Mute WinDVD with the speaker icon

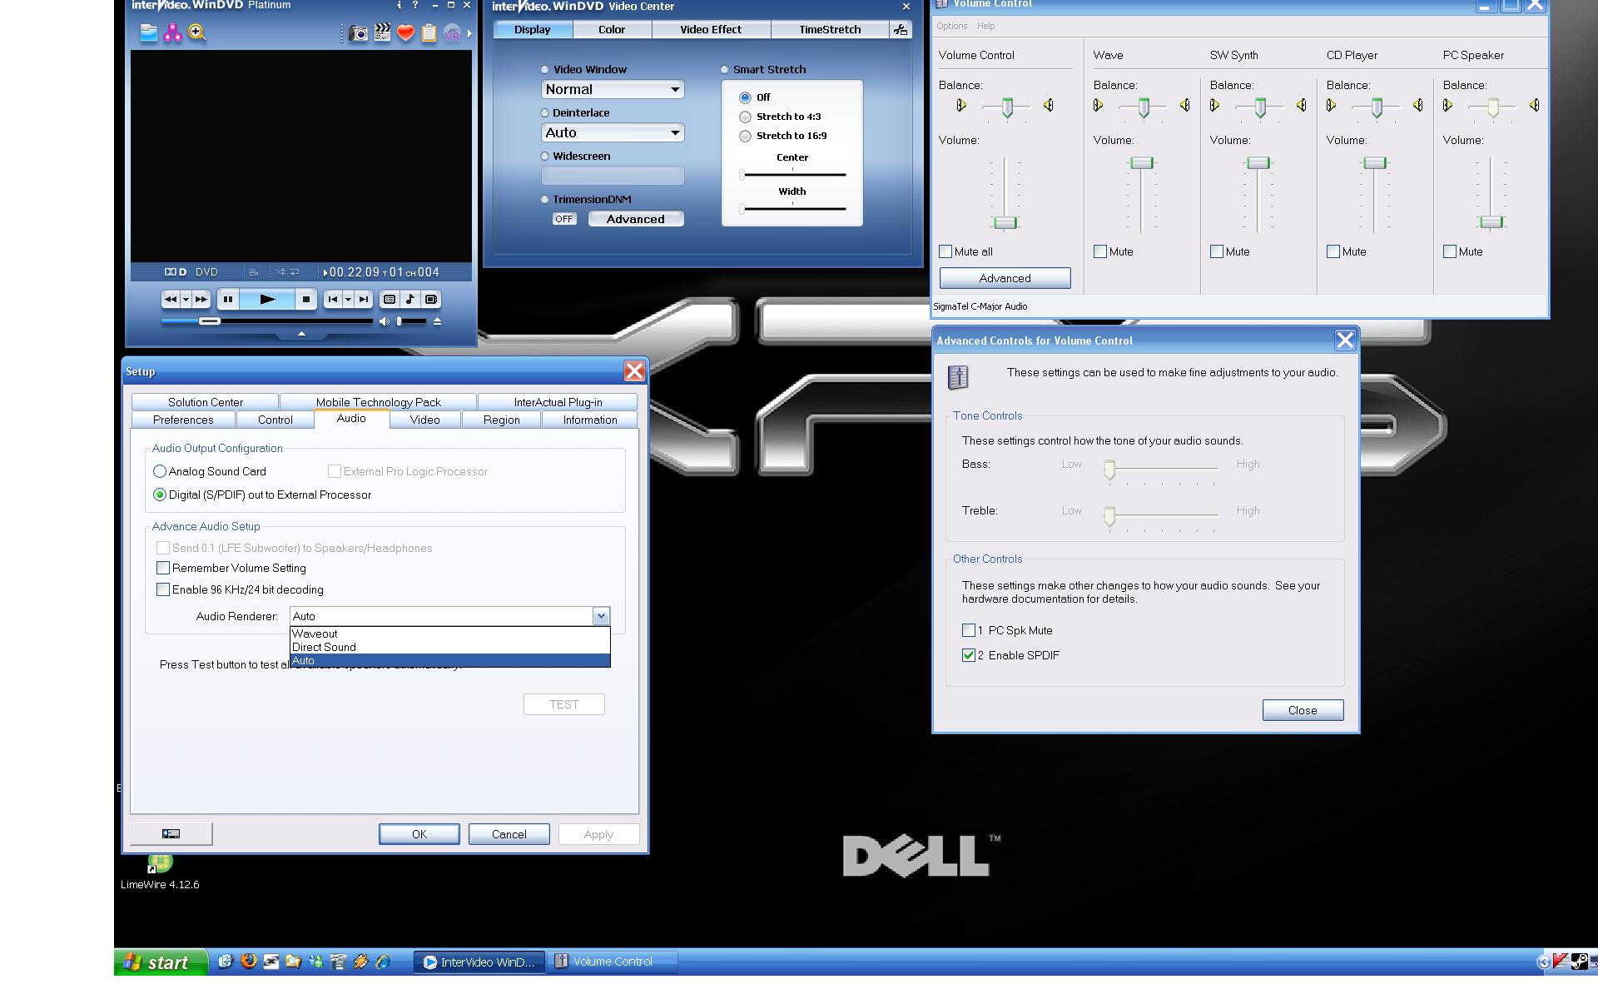[x=384, y=321]
